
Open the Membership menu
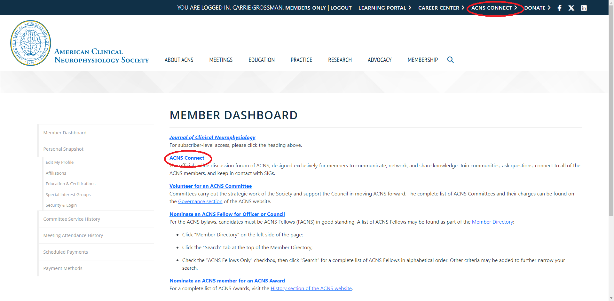[422, 60]
